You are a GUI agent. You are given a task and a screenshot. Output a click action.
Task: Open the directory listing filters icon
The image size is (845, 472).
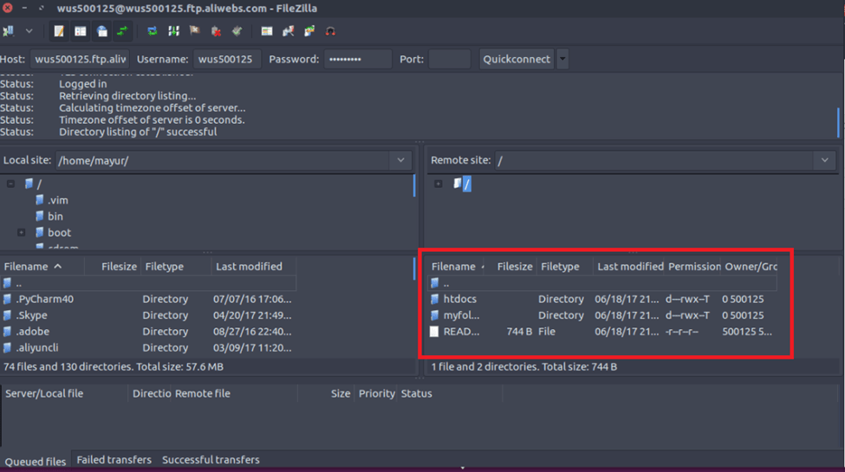click(267, 31)
